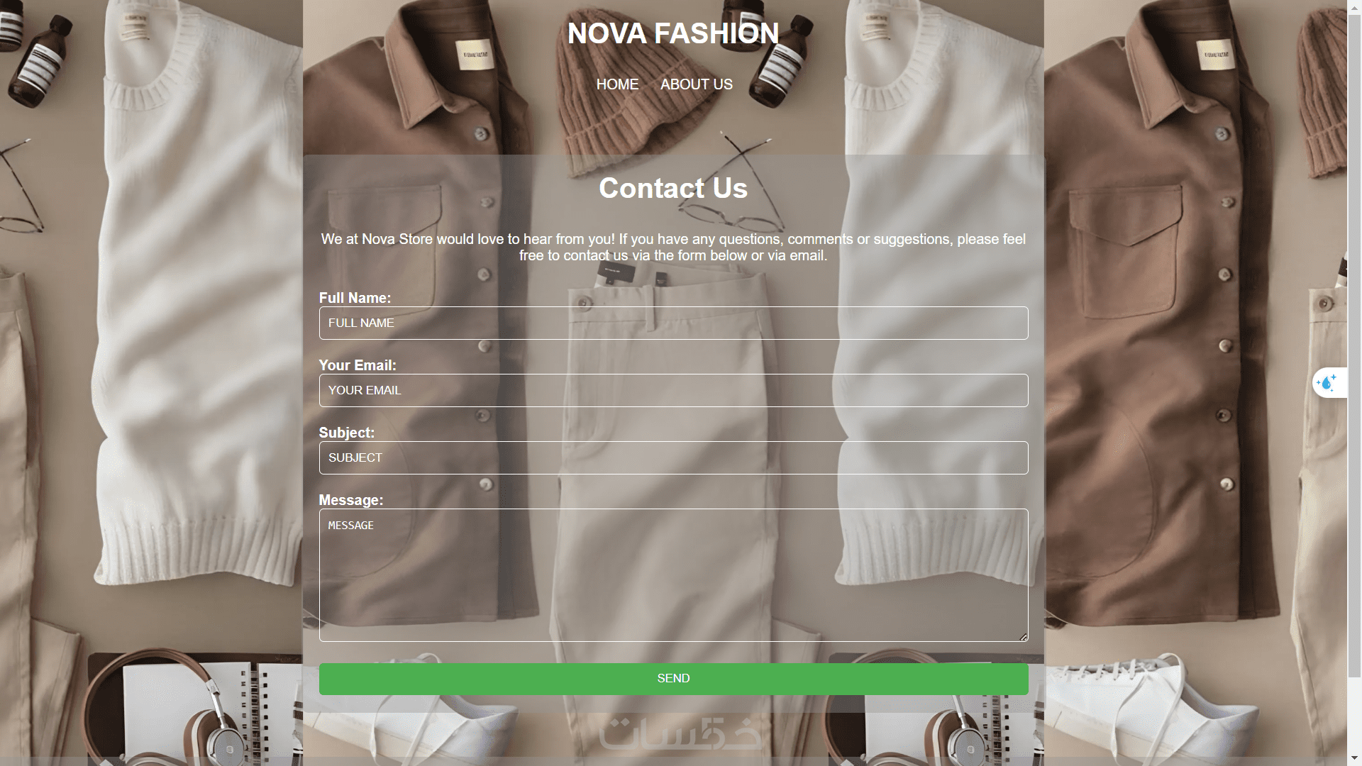Focus the SUBJECT input field

pos(673,457)
